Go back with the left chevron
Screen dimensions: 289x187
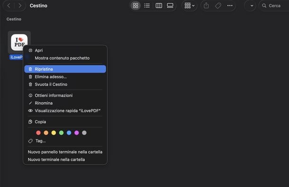click(x=9, y=6)
